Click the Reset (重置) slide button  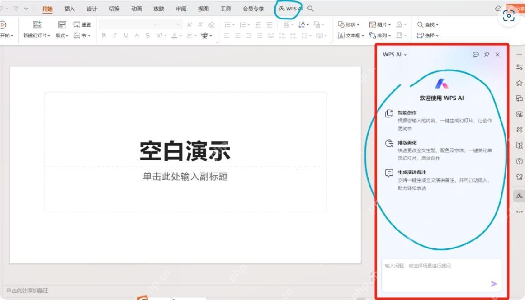coord(82,24)
